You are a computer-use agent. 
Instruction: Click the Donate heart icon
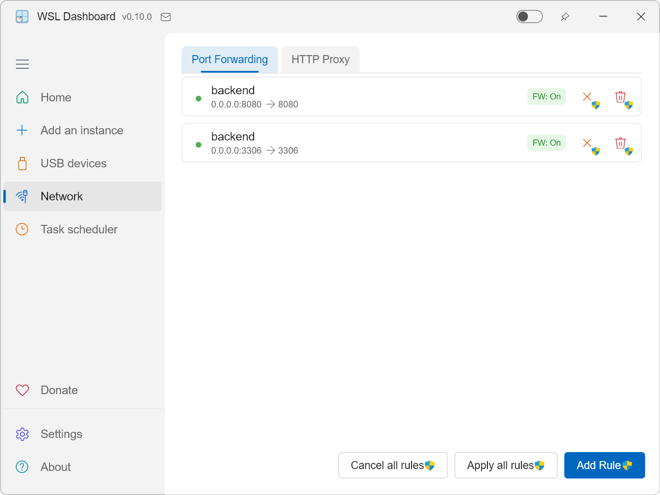point(22,390)
